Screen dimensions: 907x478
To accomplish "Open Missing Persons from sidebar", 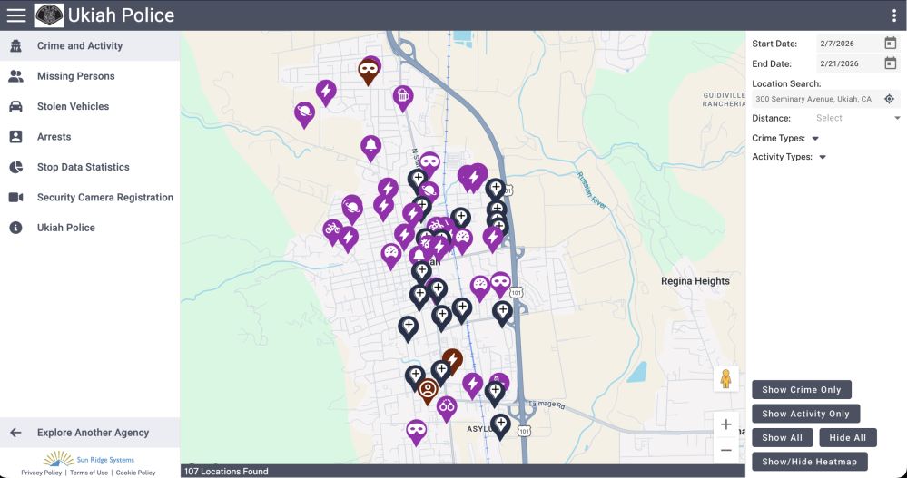I will point(75,76).
